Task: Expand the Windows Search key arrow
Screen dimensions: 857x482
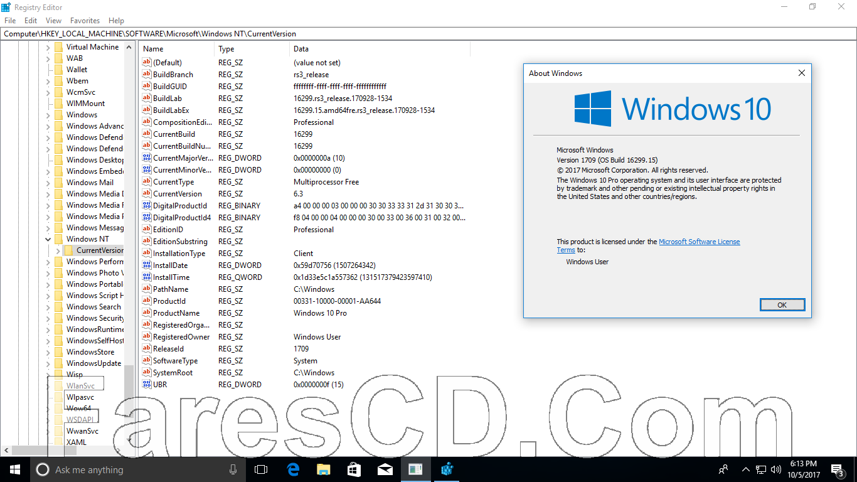Action: [x=48, y=307]
